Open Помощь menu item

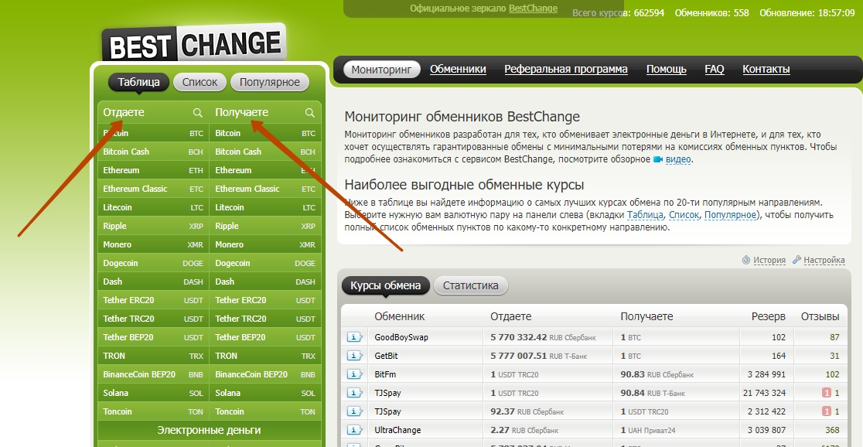(666, 70)
